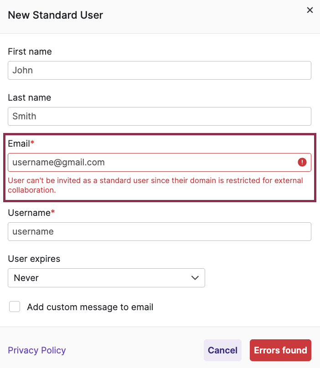Click the chevron on the Never dropdown

195,278
